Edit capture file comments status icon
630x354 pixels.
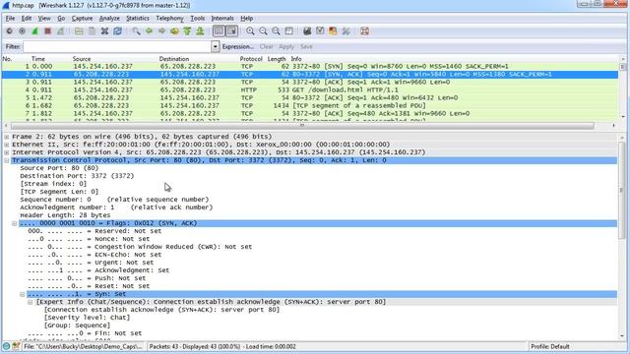pyautogui.click(x=16, y=346)
